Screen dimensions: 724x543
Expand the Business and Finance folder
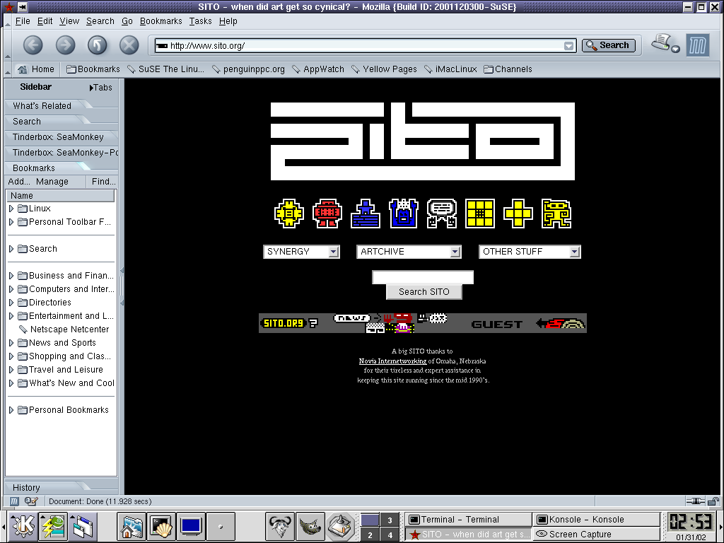coord(11,276)
